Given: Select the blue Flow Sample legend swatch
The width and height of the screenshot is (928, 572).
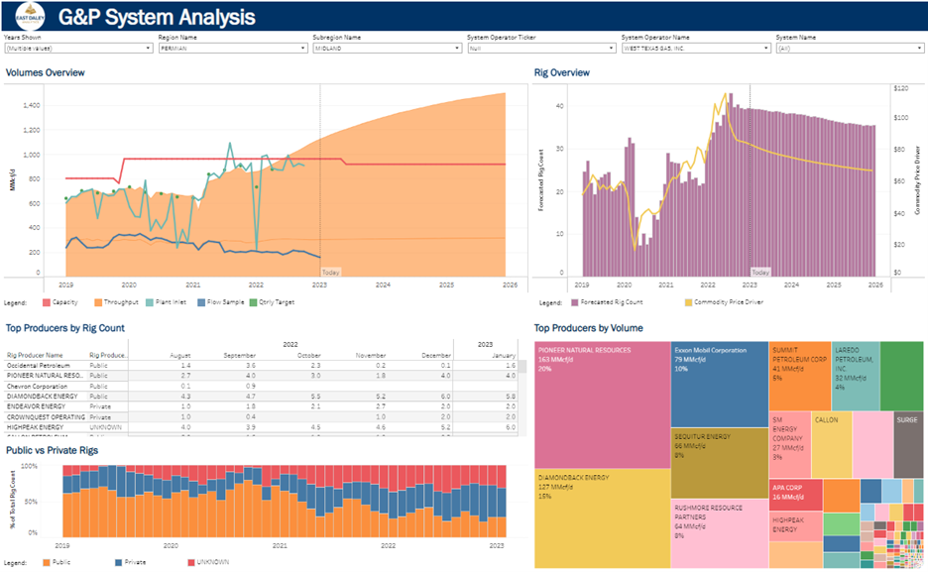Looking at the screenshot, I should pos(201,302).
